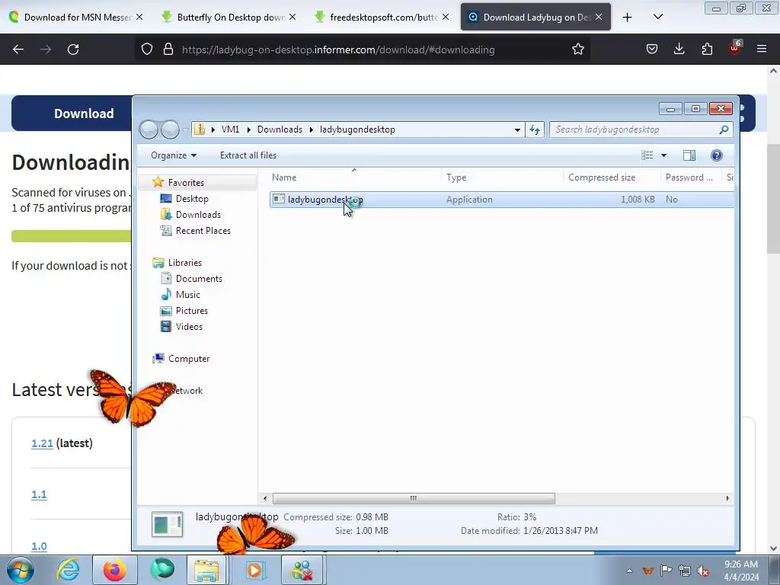Switch to the freedesktopsoft.com tab

(x=383, y=17)
